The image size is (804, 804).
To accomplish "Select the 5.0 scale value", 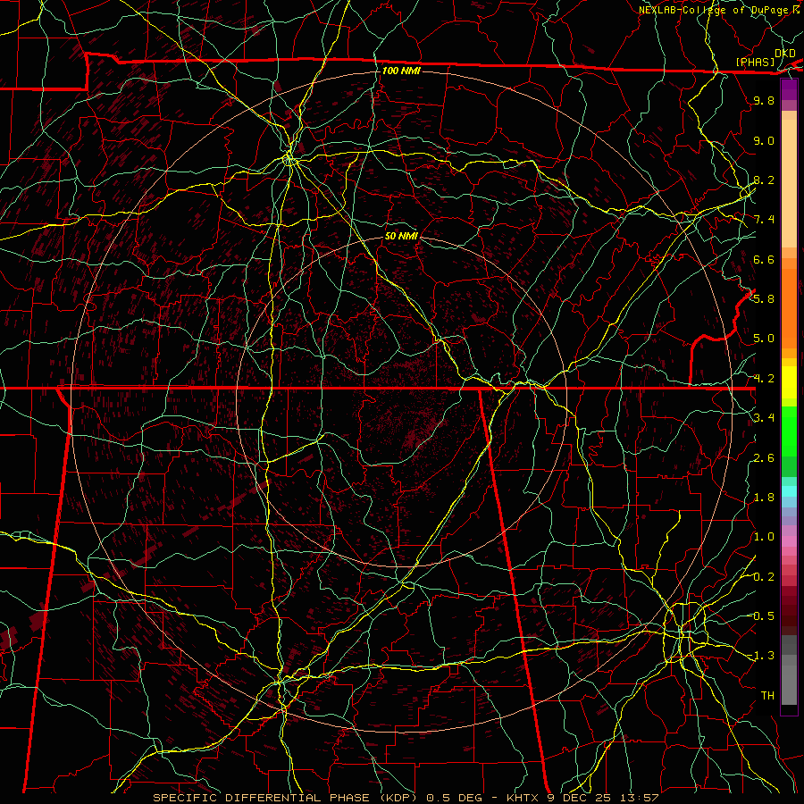I will [764, 339].
